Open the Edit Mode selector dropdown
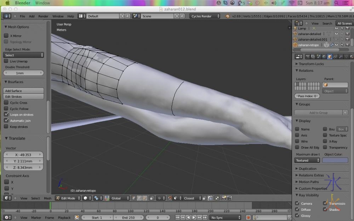 point(68,198)
